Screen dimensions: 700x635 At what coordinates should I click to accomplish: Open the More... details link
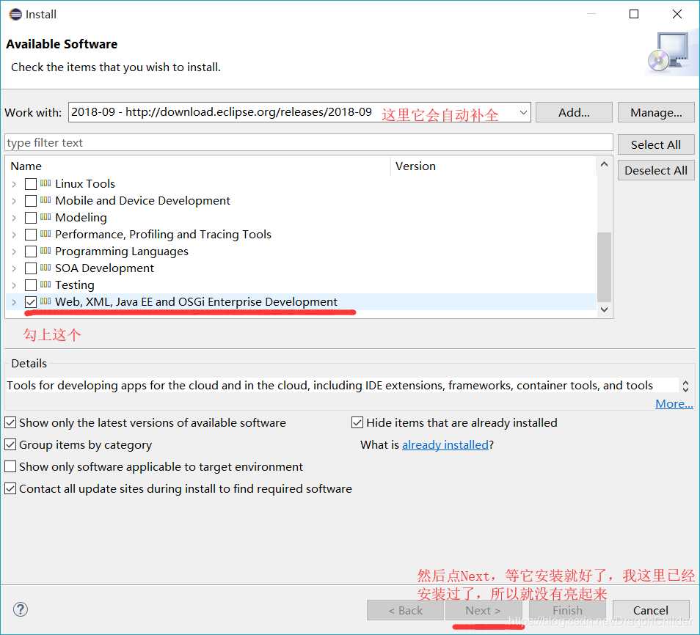tap(674, 404)
